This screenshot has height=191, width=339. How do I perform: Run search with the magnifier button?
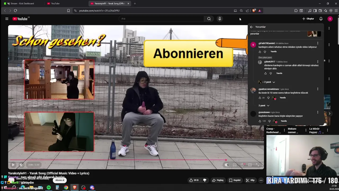tap(209, 19)
